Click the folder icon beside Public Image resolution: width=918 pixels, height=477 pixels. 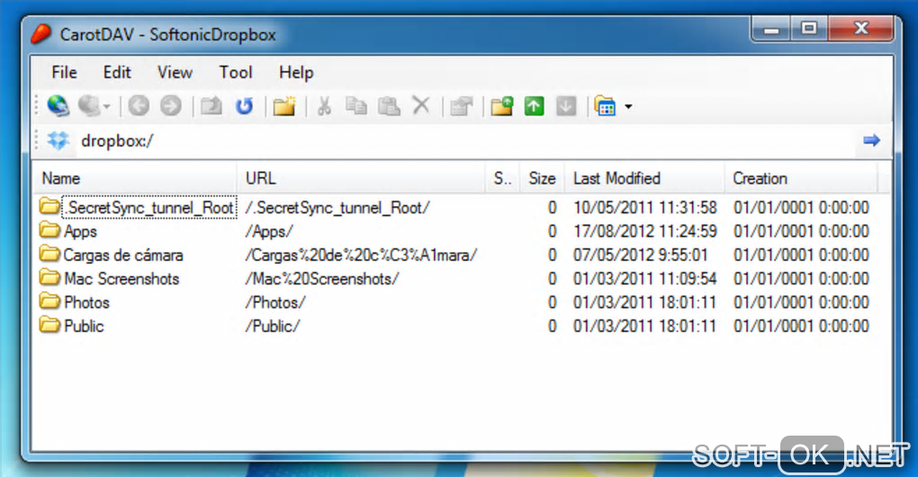pyautogui.click(x=49, y=325)
